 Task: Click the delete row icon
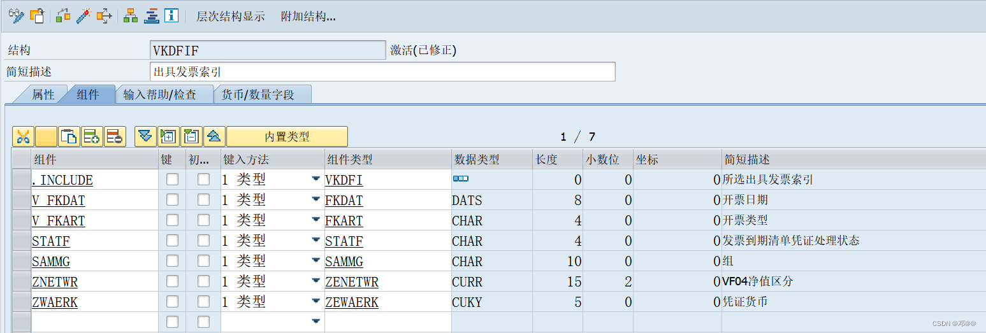[x=115, y=136]
